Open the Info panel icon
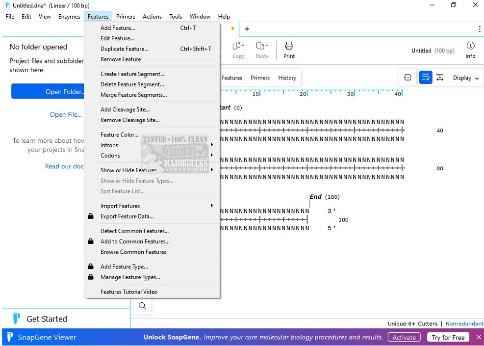Viewport: 484px width, 346px height. click(x=470, y=46)
